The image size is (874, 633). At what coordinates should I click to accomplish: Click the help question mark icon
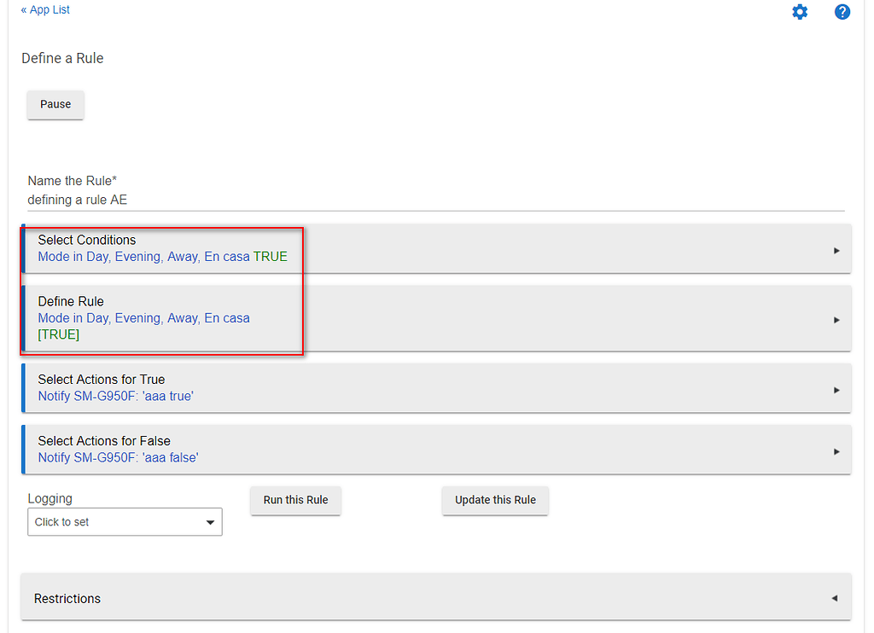[842, 12]
